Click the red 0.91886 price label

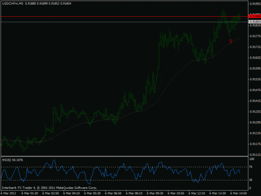[x=254, y=16]
